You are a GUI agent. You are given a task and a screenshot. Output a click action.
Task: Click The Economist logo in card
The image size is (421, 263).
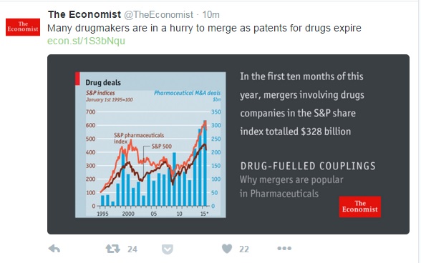click(359, 207)
